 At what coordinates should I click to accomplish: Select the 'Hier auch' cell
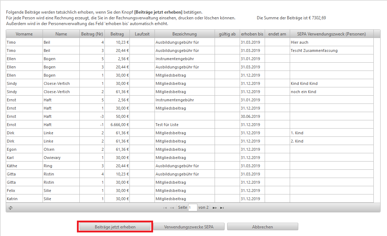pyautogui.click(x=332, y=42)
